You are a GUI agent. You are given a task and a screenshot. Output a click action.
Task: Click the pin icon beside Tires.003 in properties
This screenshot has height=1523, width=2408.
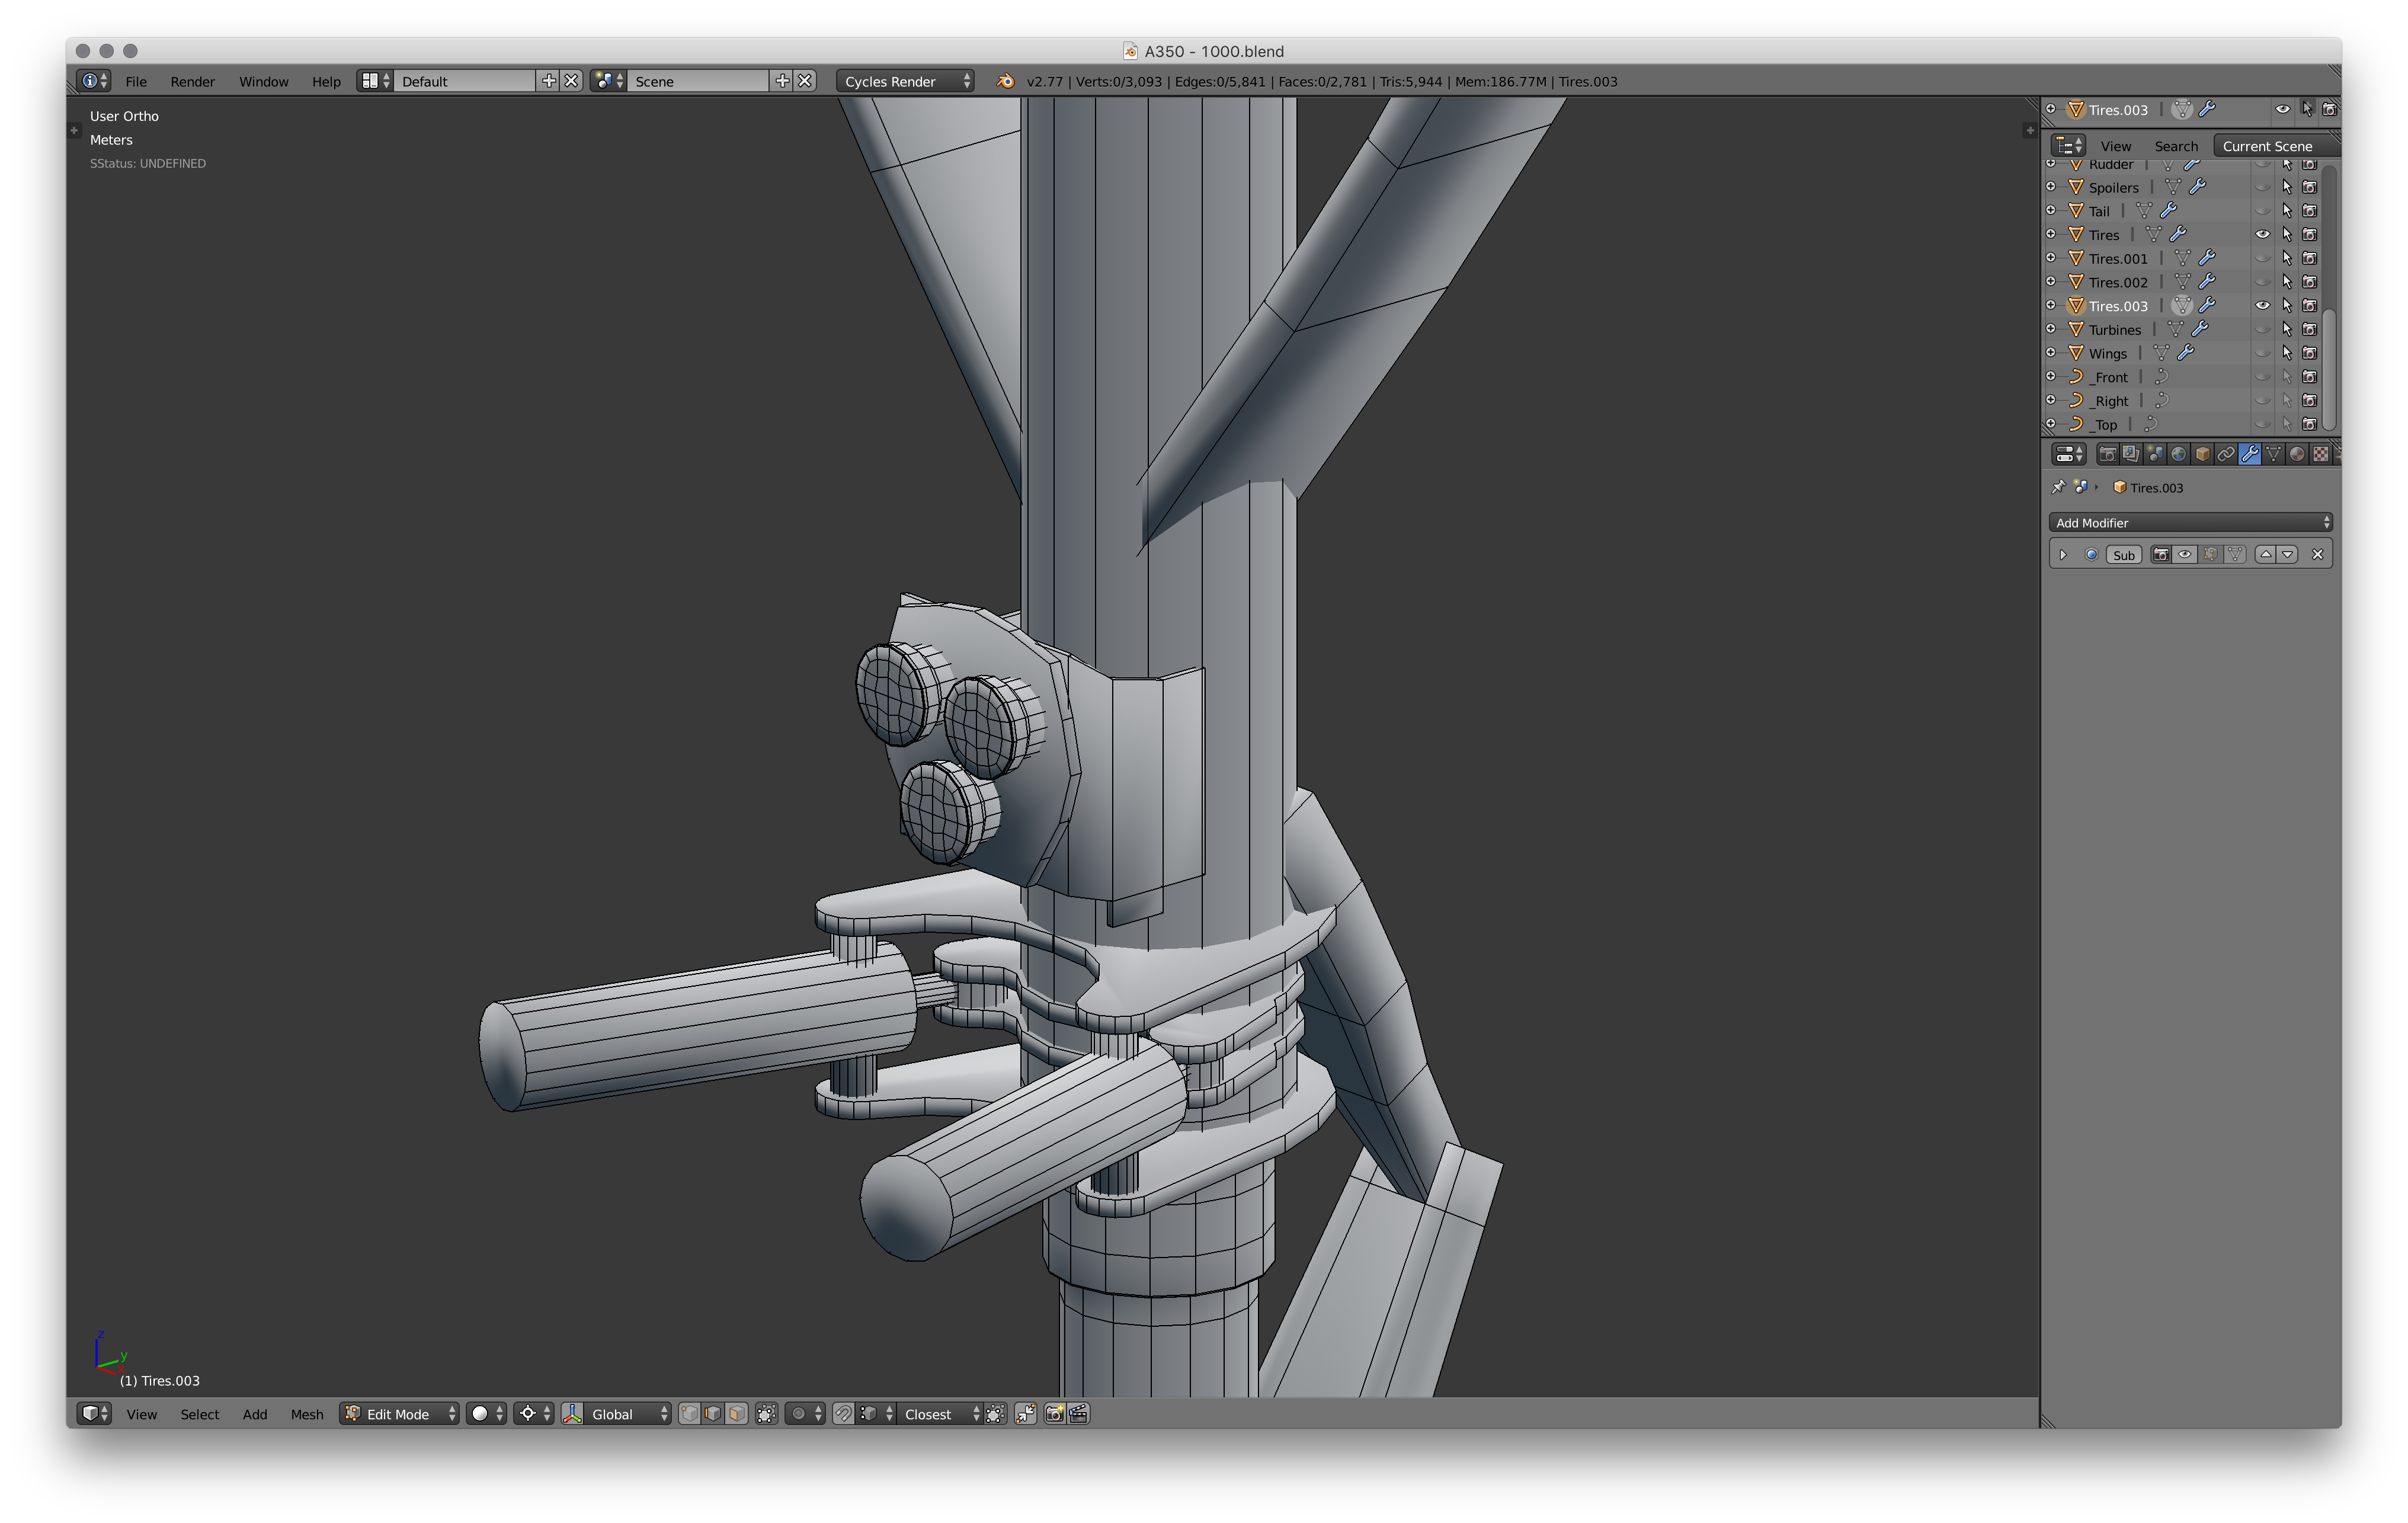(2058, 487)
